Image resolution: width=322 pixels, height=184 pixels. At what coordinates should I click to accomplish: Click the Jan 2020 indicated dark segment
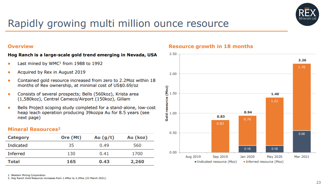[x=247, y=149]
